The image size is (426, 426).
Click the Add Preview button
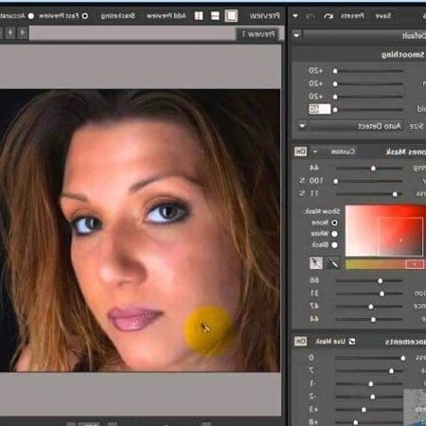(x=167, y=16)
